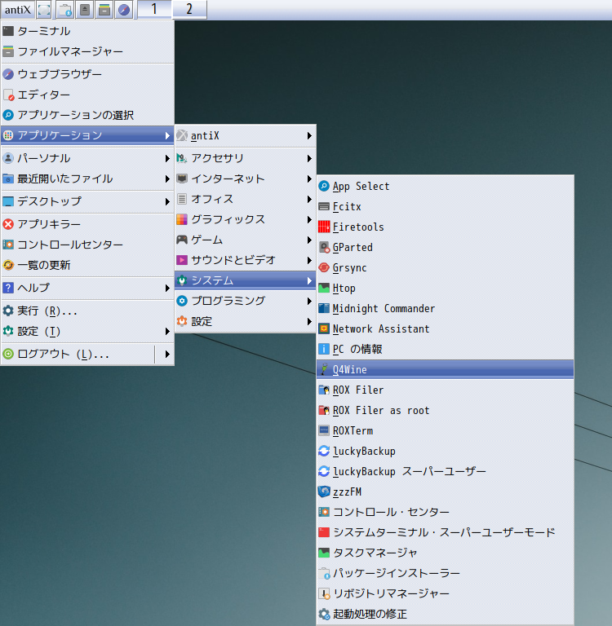Select the システム category
The image size is (612, 626).
245,280
